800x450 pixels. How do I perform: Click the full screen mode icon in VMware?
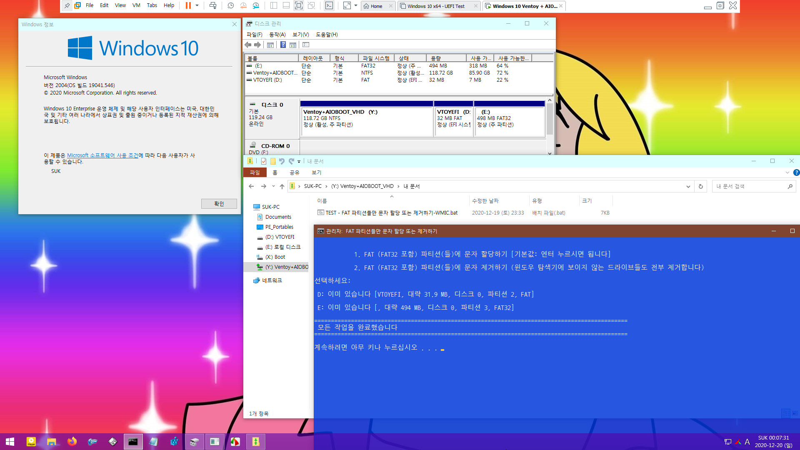click(299, 6)
